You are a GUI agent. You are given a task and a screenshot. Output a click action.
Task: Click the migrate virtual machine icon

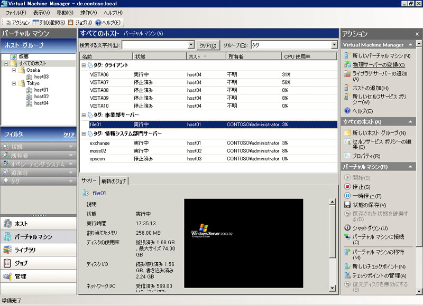coord(347,252)
